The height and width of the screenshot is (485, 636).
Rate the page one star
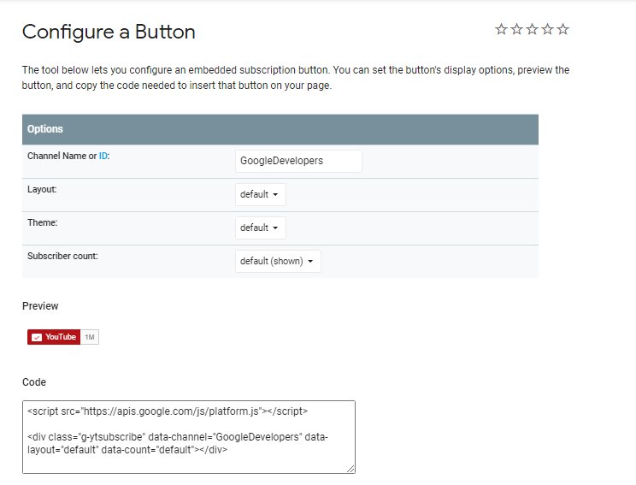point(501,30)
